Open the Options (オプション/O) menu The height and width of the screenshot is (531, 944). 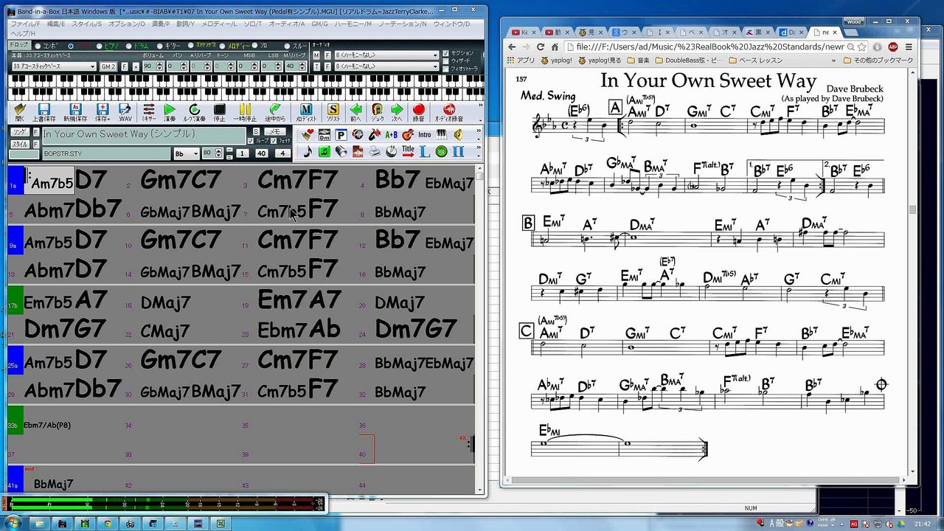[127, 24]
